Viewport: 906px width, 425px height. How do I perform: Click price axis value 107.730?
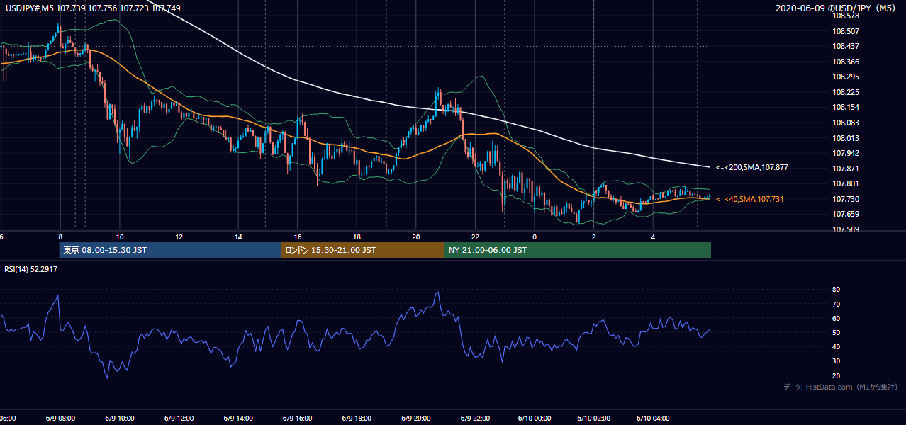(x=845, y=199)
